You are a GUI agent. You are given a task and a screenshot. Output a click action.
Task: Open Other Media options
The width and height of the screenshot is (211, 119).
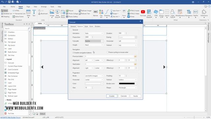point(149,14)
